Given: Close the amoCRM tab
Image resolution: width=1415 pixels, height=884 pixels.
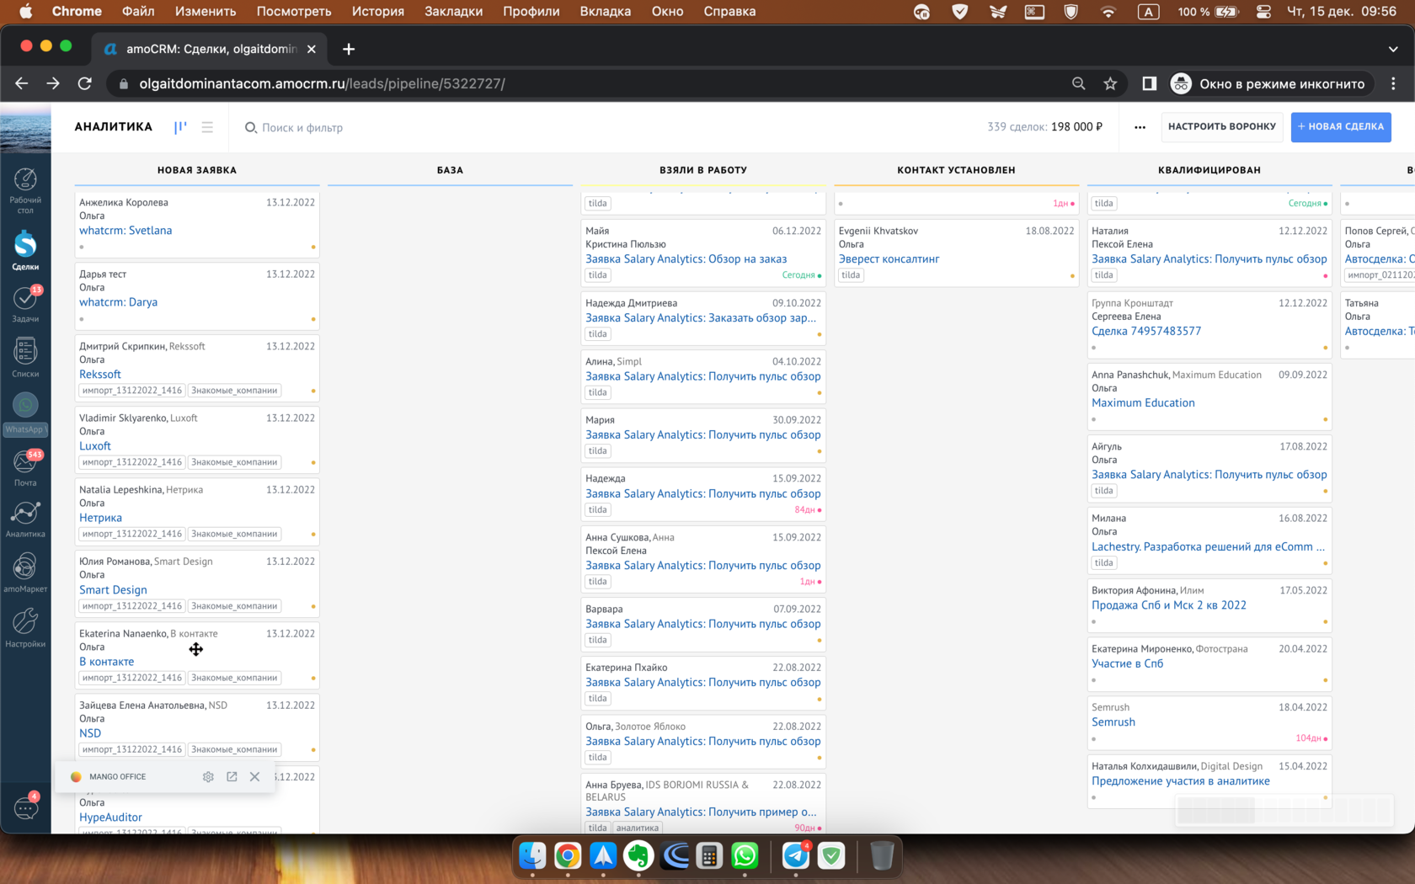Looking at the screenshot, I should pos(312,49).
